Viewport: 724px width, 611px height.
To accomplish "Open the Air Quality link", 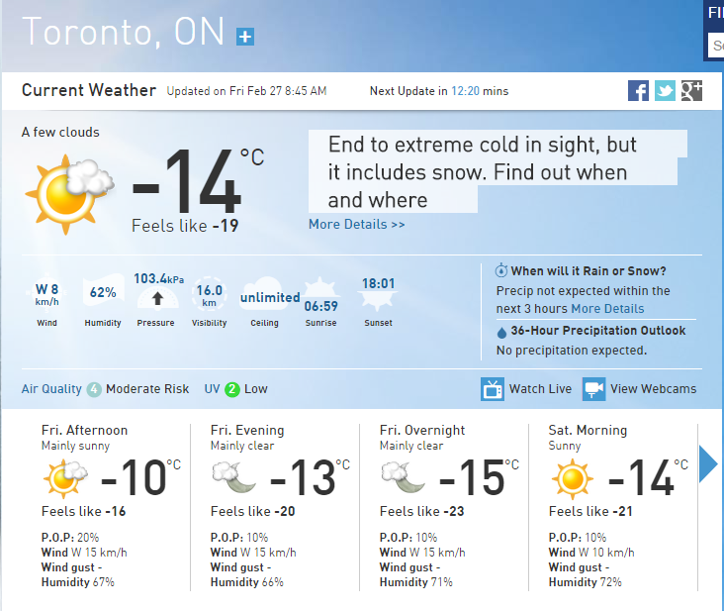I will click(x=51, y=389).
